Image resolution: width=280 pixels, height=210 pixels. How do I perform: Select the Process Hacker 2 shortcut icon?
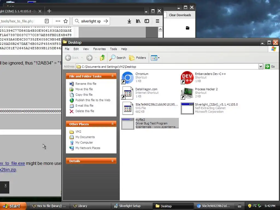click(x=187, y=93)
